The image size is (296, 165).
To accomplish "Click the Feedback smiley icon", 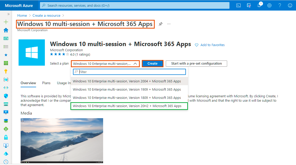I will [290, 5].
